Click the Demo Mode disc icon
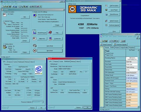141x112 pixels. click(x=35, y=45)
